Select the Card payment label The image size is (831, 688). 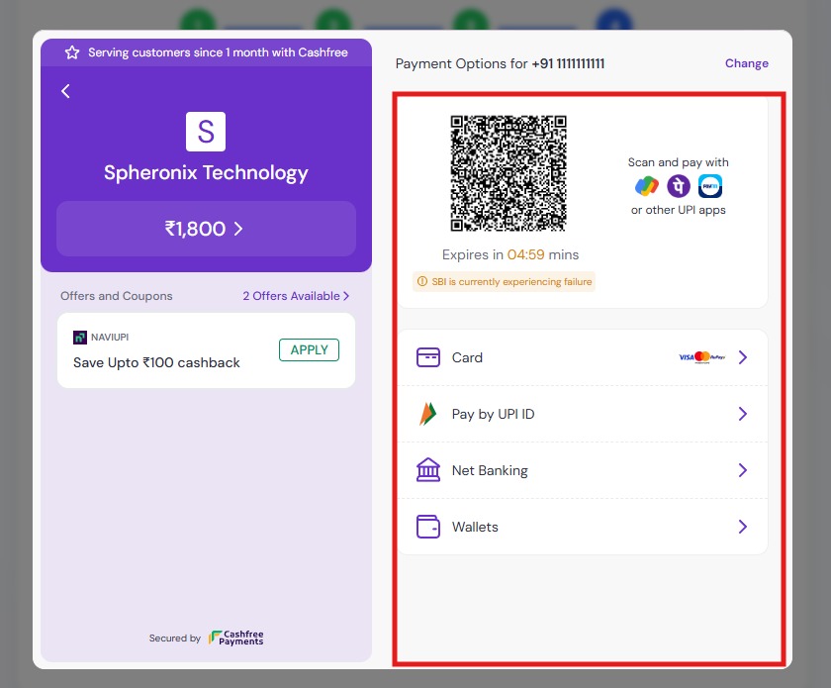[x=467, y=357]
